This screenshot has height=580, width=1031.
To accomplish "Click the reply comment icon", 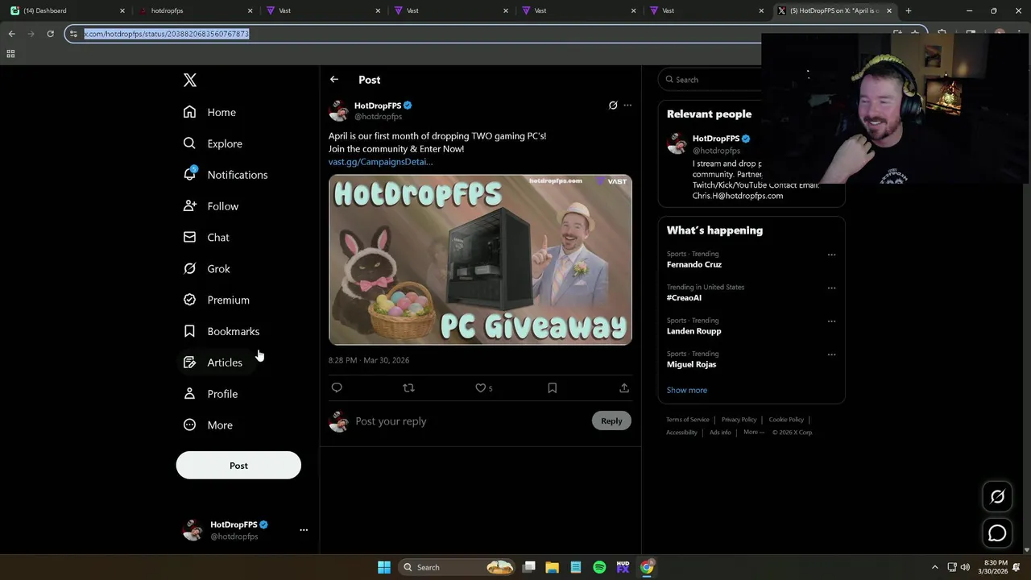I will click(x=337, y=388).
